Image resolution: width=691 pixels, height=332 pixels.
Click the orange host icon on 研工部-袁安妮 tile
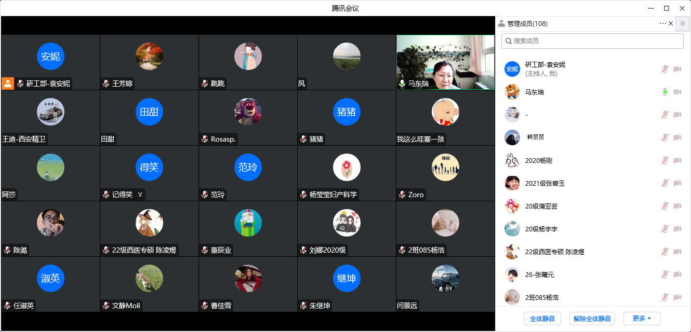pos(8,83)
